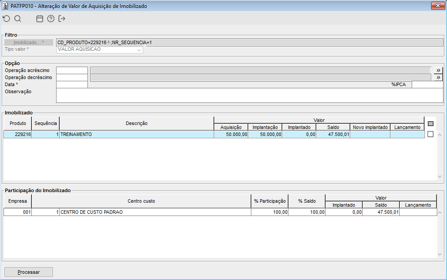Click the magnifier search toolbar icon
Screen dimensions: 447x280
[x=18, y=19]
